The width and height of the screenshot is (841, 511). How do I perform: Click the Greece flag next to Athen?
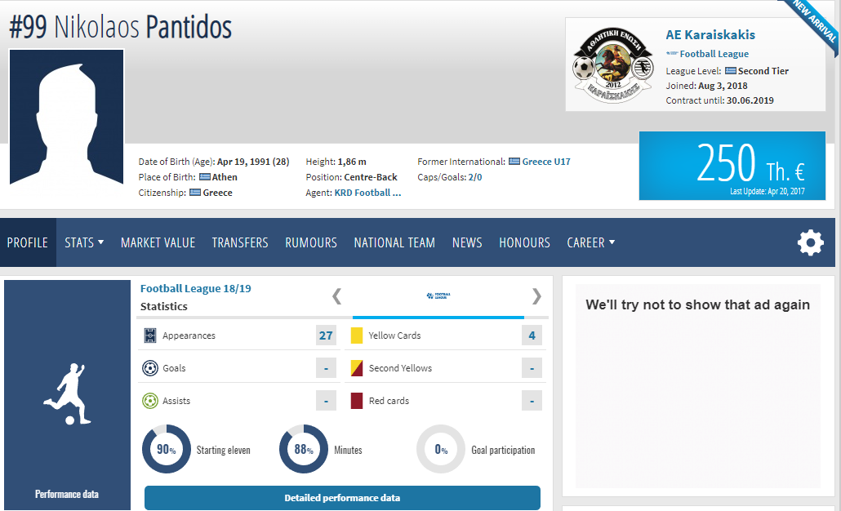[x=204, y=177]
